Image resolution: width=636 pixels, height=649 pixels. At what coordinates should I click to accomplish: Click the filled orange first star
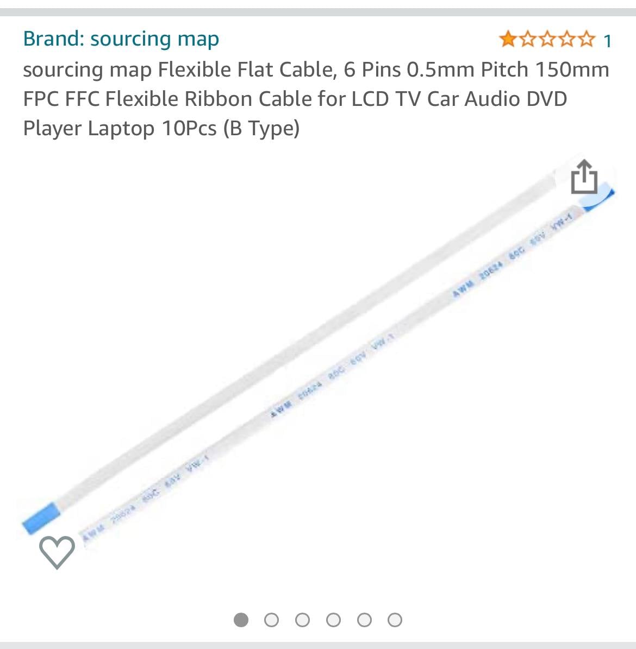tap(508, 39)
